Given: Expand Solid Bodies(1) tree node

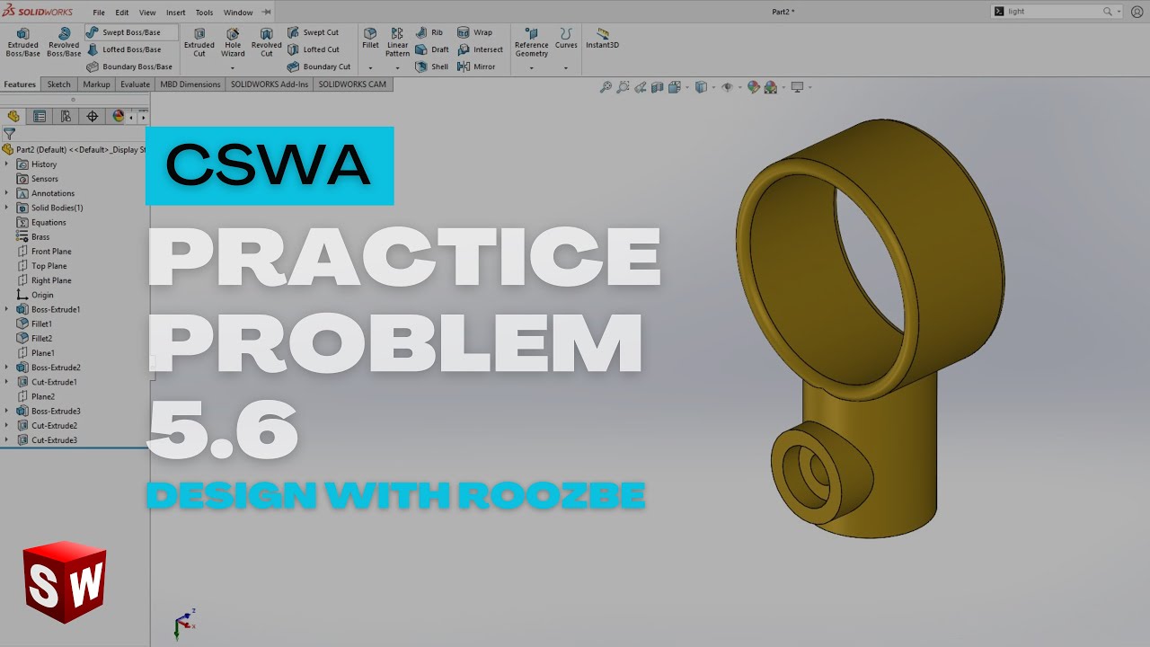Looking at the screenshot, I should click(x=7, y=208).
